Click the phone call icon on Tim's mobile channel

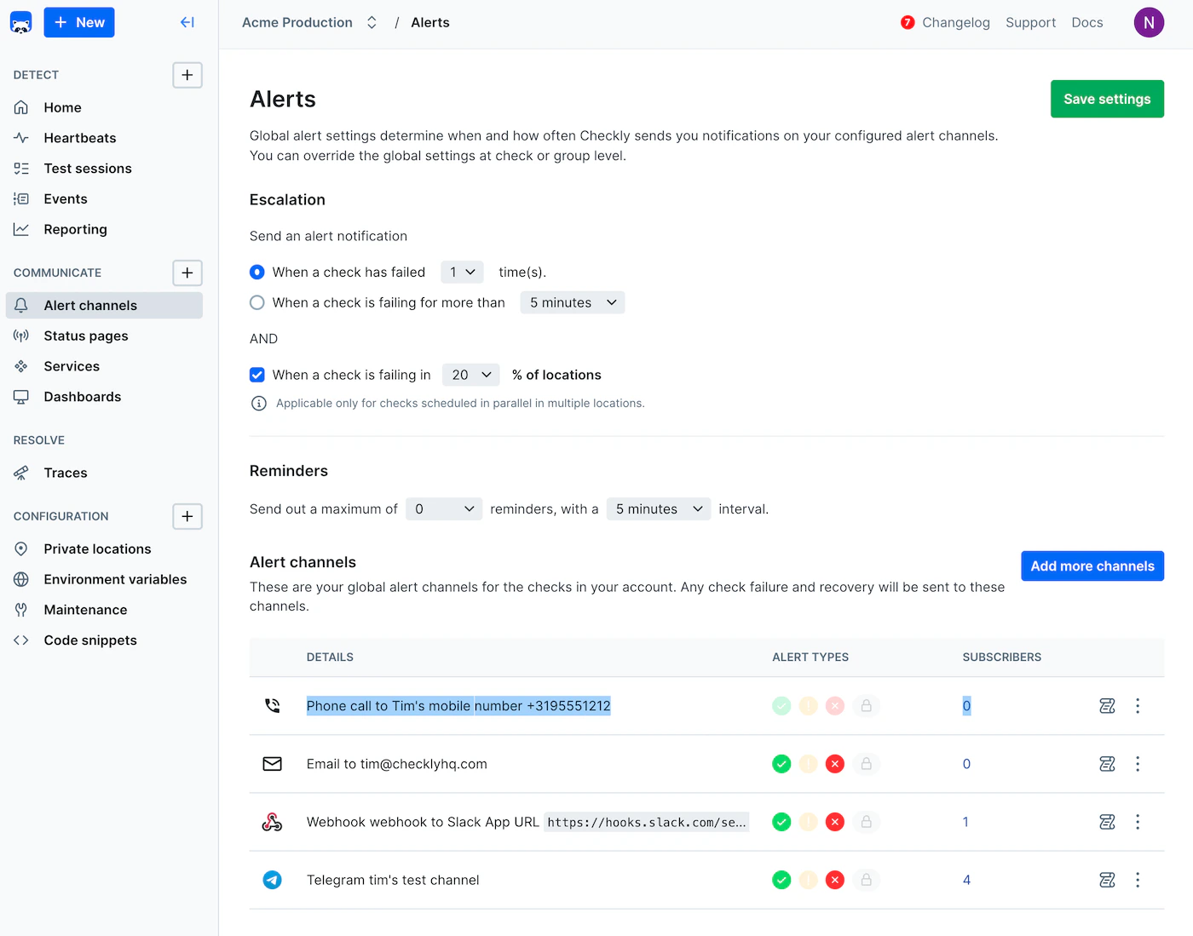coord(273,705)
